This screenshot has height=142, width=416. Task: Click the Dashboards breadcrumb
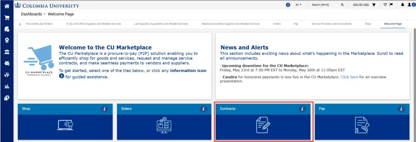click(31, 14)
